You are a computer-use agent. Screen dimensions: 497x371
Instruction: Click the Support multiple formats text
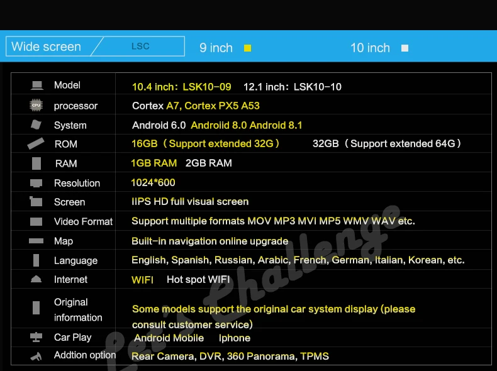pyautogui.click(x=273, y=221)
